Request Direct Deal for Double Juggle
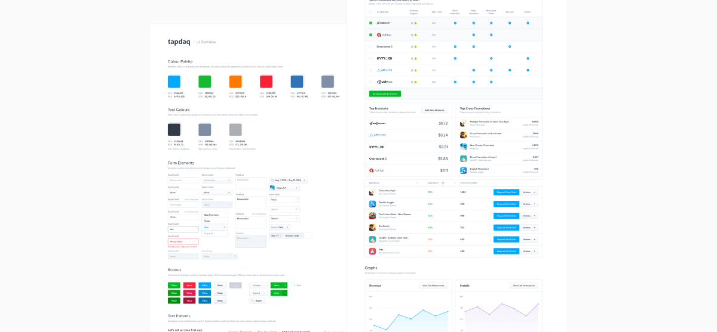Image resolution: width=717 pixels, height=332 pixels. pos(506,204)
